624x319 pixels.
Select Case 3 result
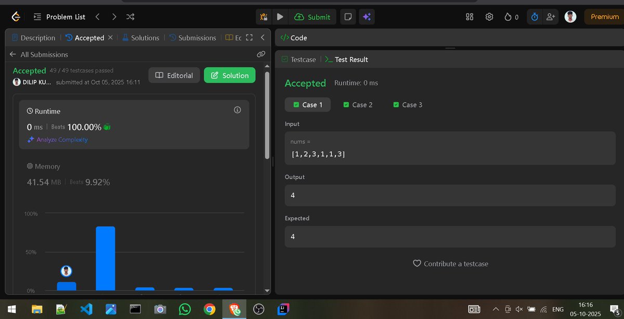pos(408,105)
